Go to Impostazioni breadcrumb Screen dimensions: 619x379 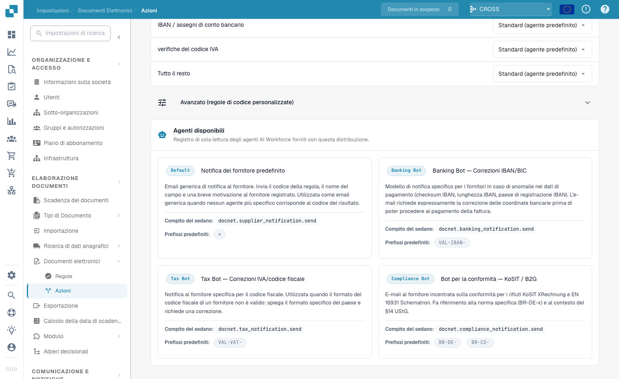(x=53, y=10)
